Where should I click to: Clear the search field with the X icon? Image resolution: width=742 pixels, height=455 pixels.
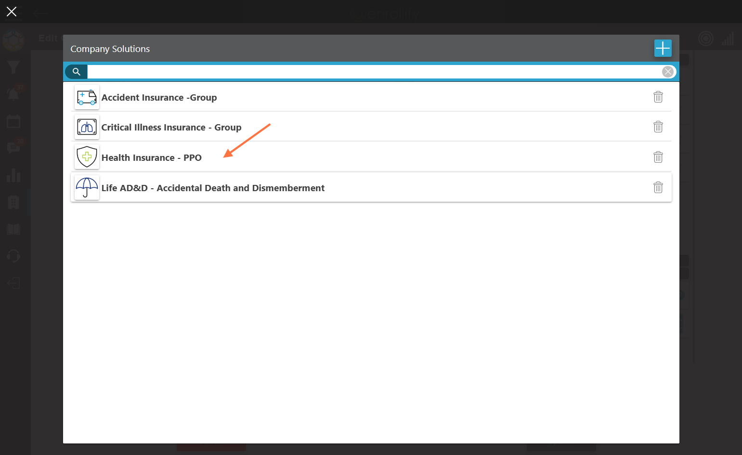coord(668,72)
